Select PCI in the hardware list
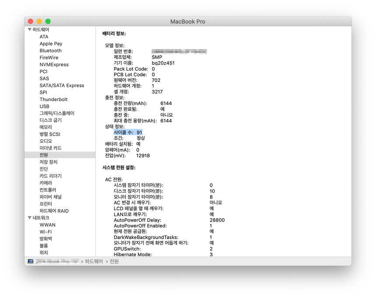This screenshot has width=376, height=298. coord(43,71)
